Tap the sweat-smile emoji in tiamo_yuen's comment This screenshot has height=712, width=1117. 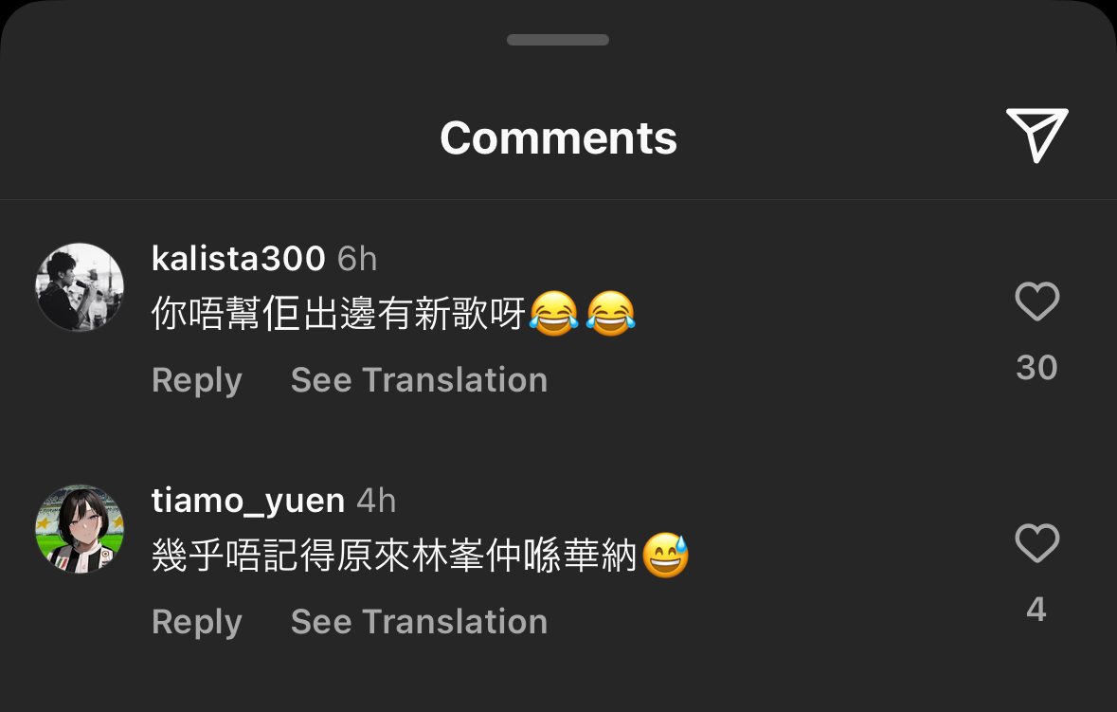[666, 556]
